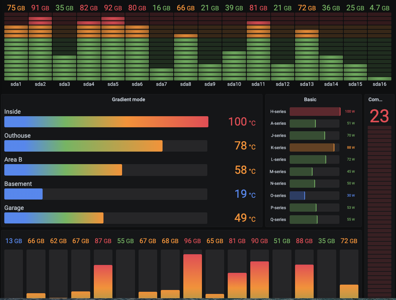Select the Inside temperature gradient bar
This screenshot has height=300, width=396.
(x=106, y=122)
